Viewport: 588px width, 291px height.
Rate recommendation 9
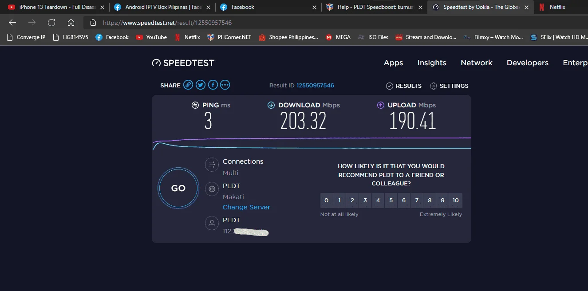(x=442, y=201)
